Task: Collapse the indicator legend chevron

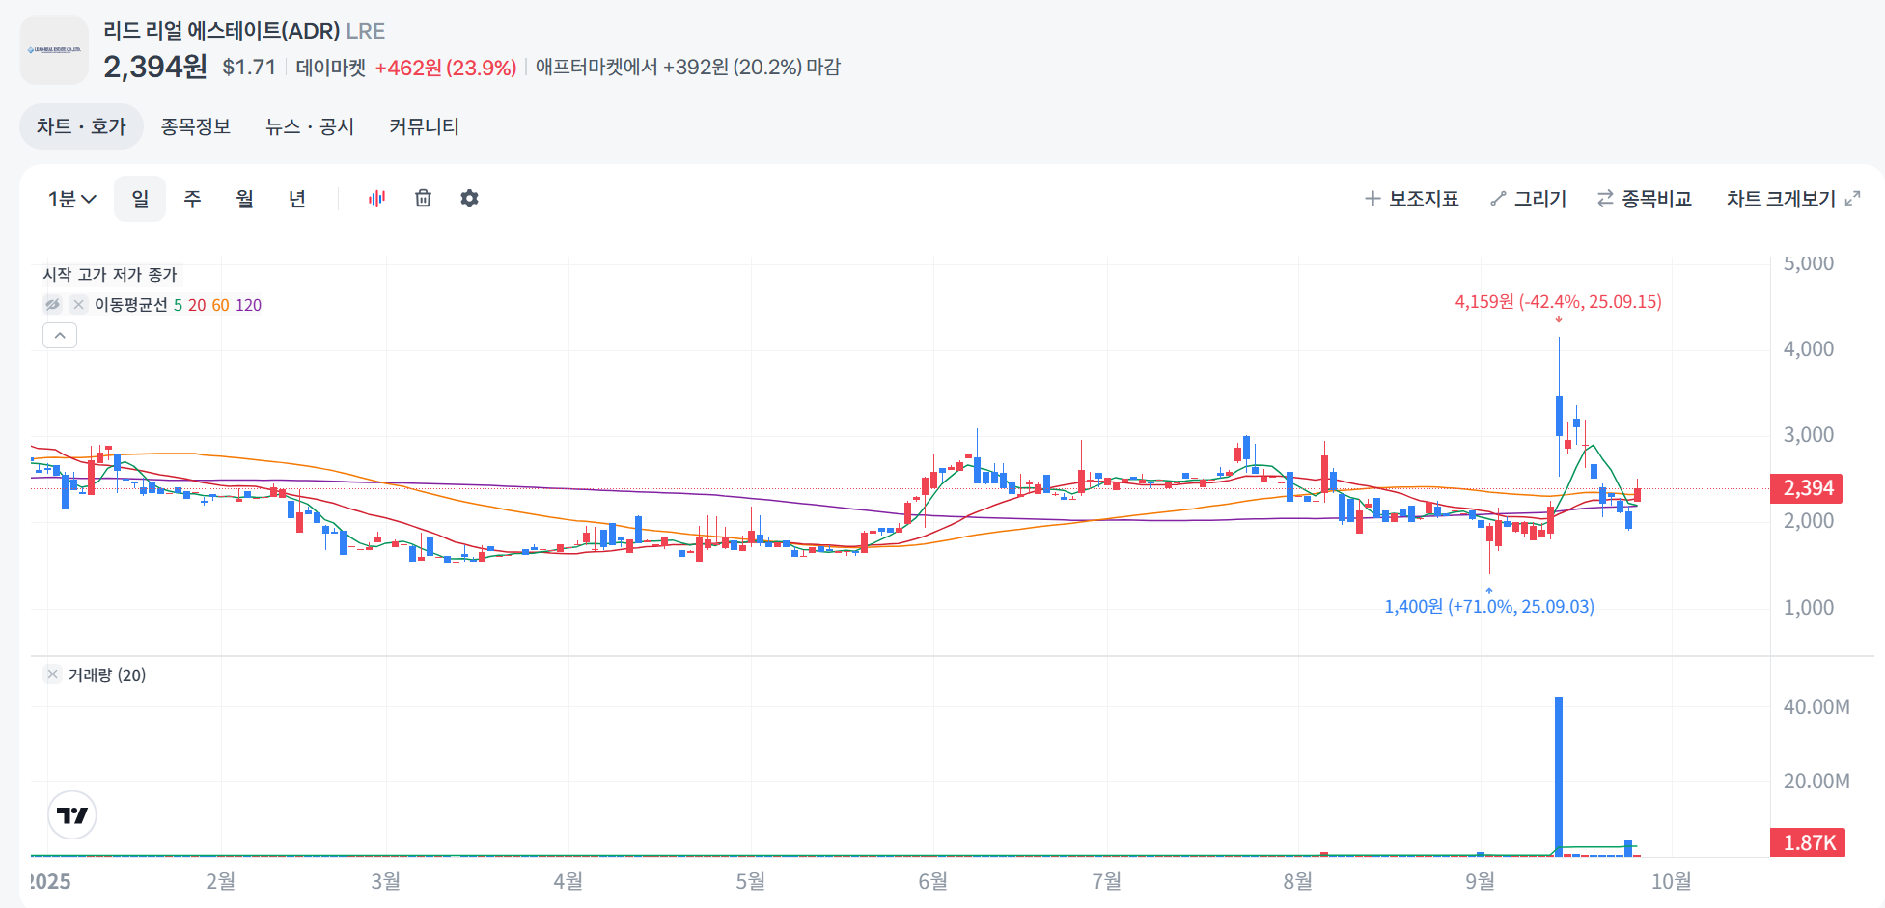Action: point(60,335)
